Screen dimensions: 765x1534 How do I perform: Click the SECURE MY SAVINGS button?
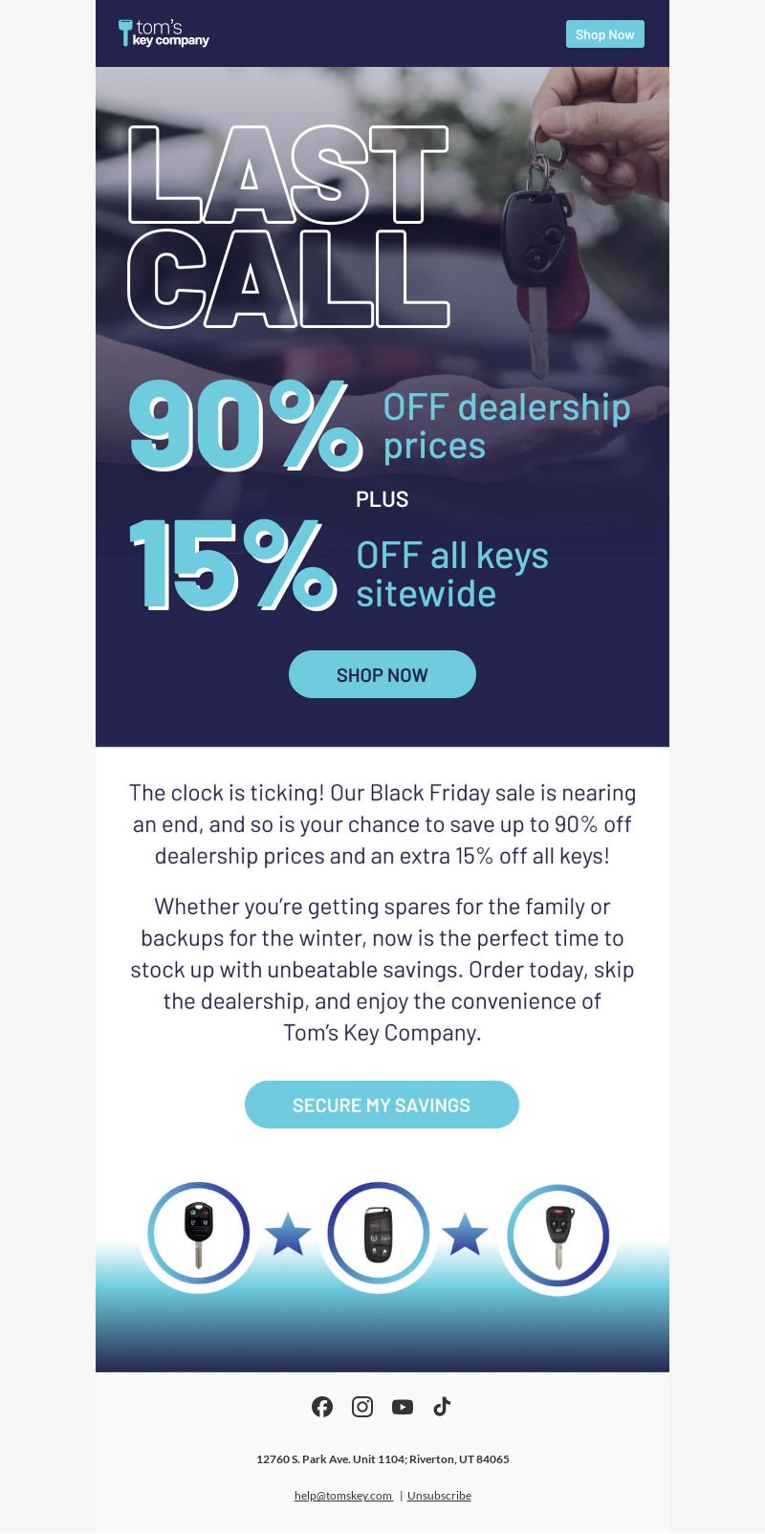coord(382,1105)
